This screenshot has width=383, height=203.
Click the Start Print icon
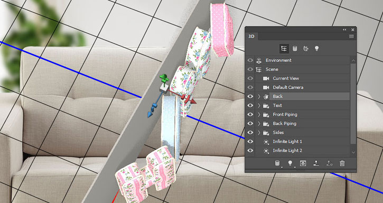316,163
